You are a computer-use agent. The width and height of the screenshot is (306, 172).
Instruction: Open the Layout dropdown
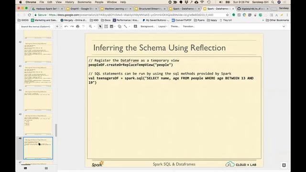pyautogui.click(x=163, y=26)
